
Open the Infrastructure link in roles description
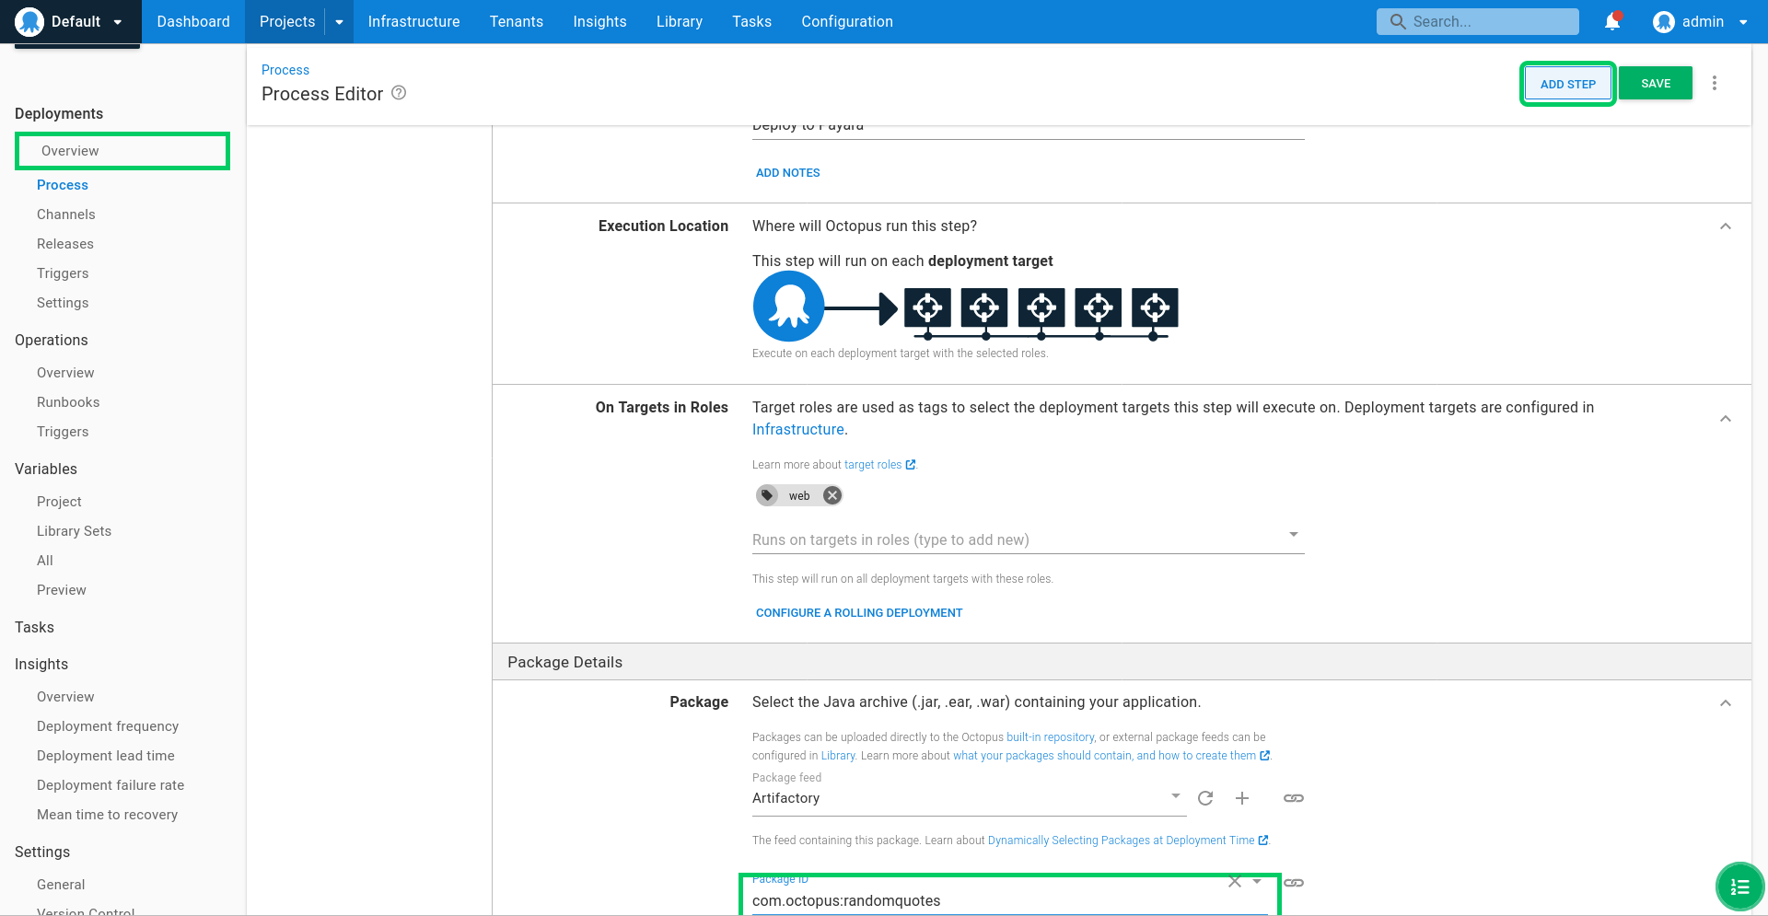pyautogui.click(x=797, y=430)
